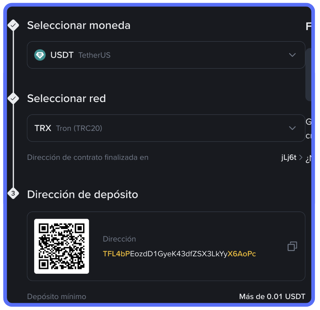Click the step 3 diamond marker

click(13, 193)
